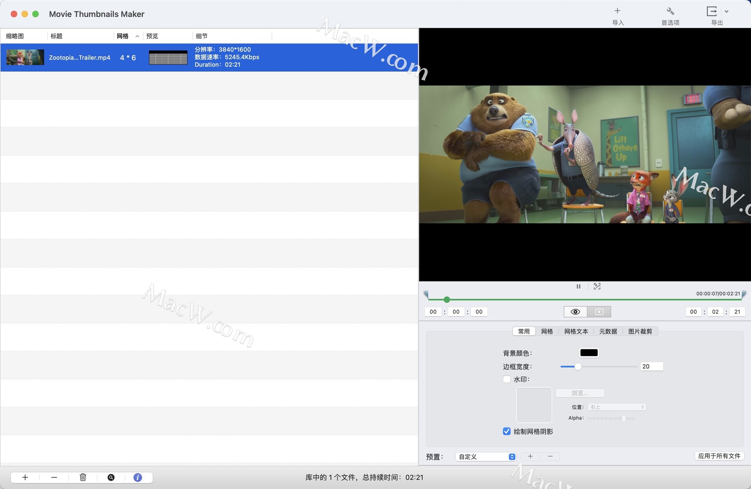Click the start time seconds field

click(x=479, y=312)
